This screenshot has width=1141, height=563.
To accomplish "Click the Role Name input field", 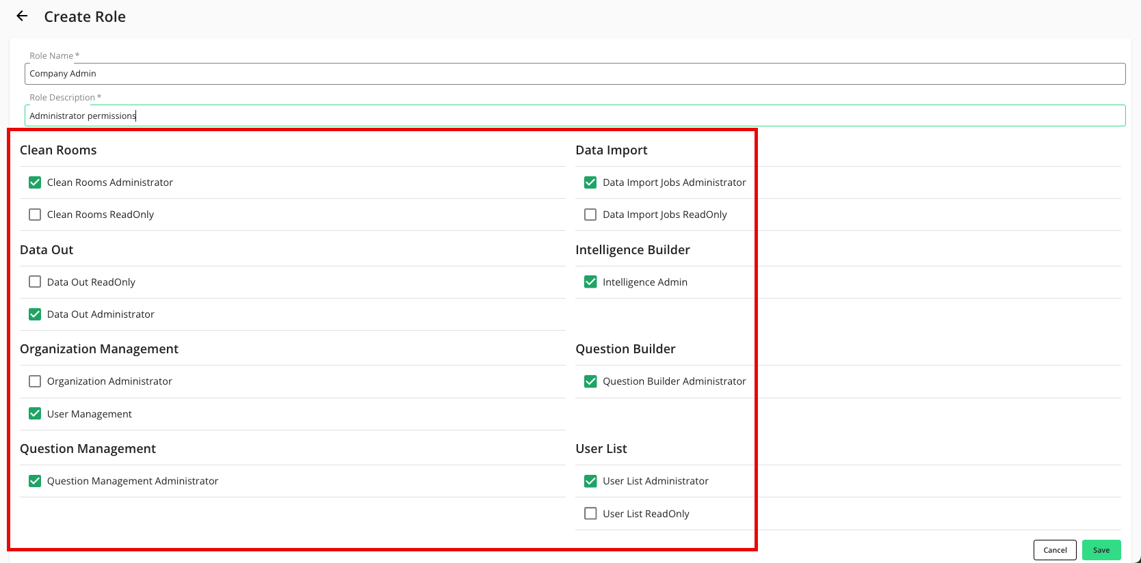I will click(575, 74).
